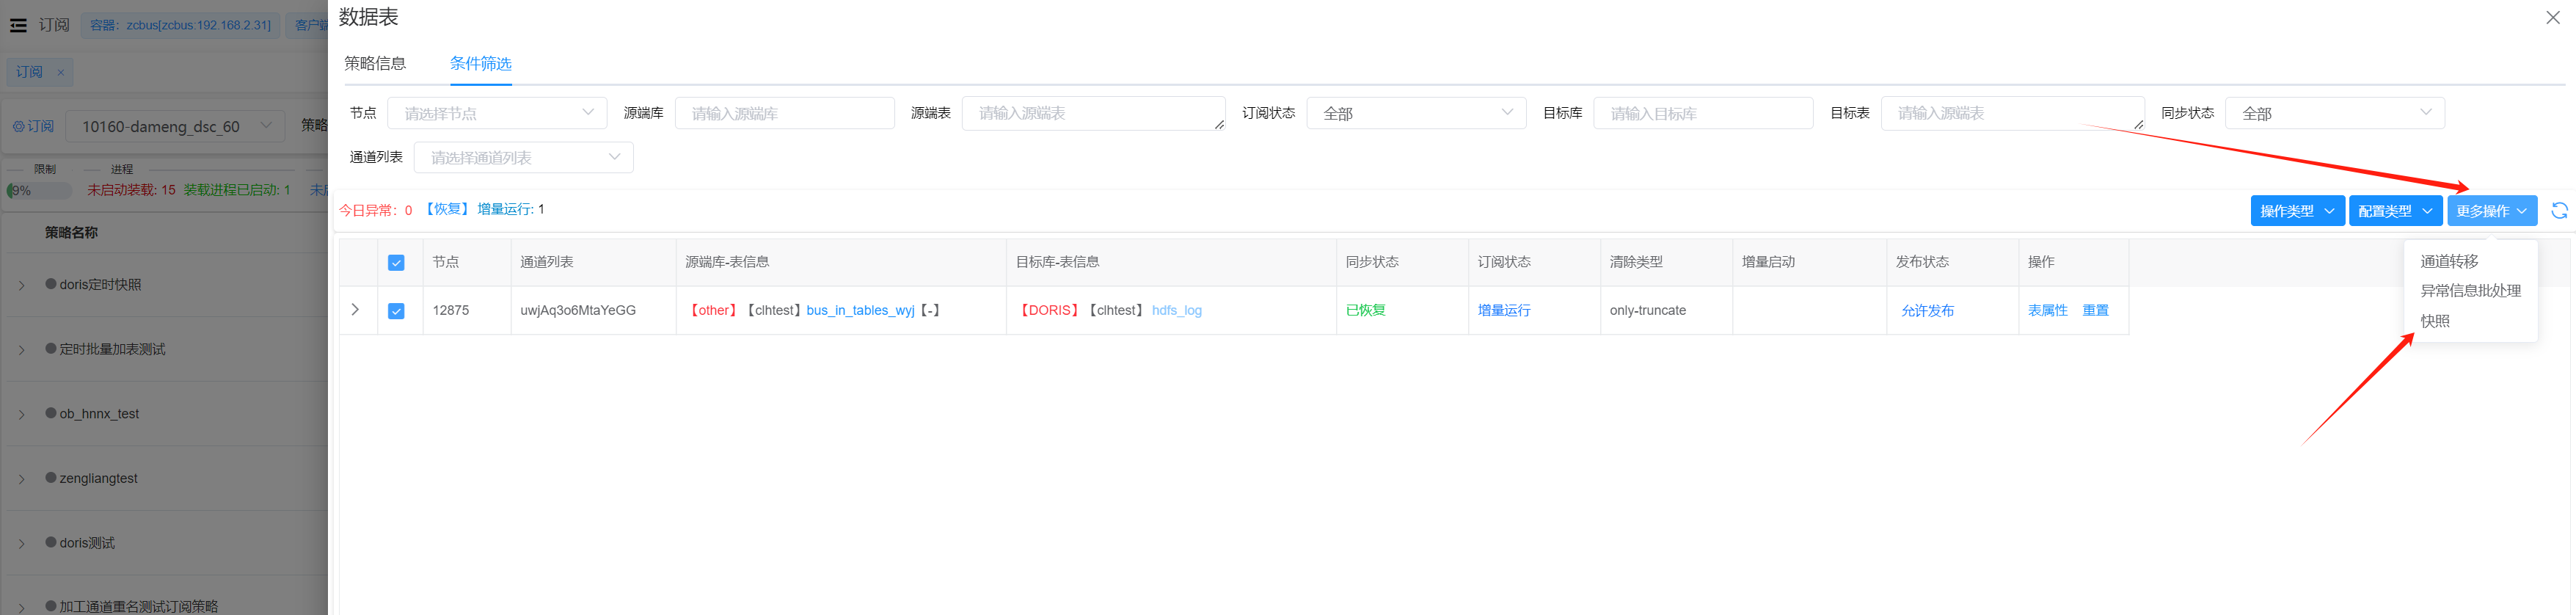Open the 订阅状态 dropdown showing 全部
2576x615 pixels.
coord(1415,113)
